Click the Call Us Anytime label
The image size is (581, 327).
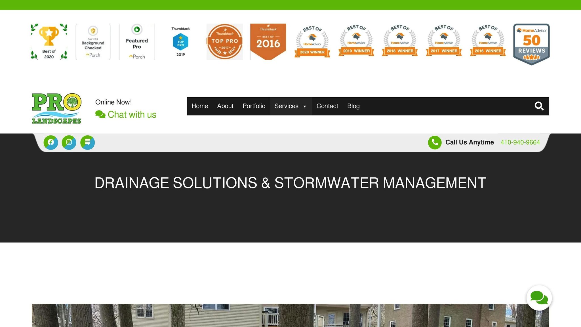(470, 142)
